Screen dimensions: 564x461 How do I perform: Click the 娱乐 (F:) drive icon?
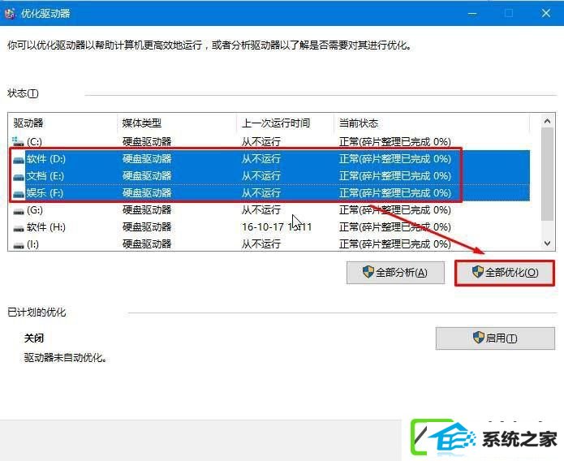pos(19,194)
